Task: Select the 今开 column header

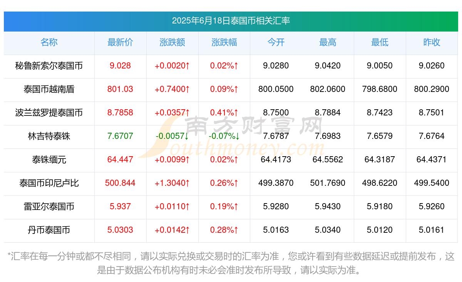Action: click(276, 42)
